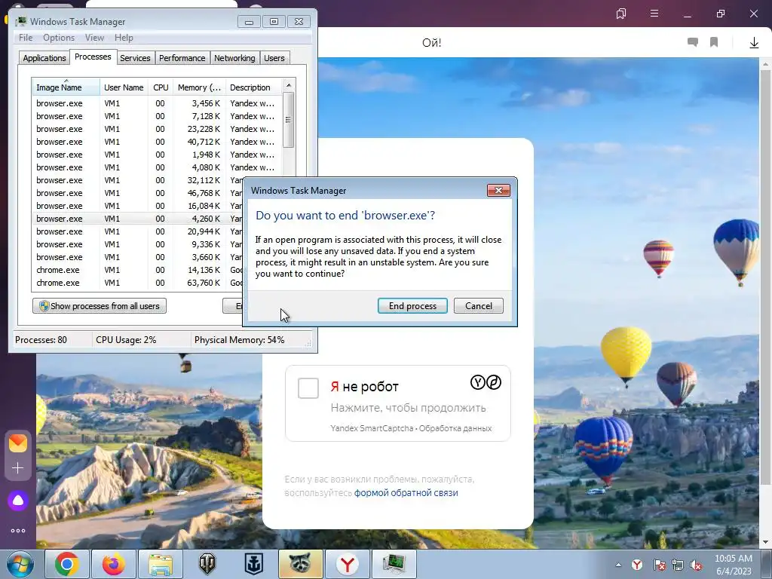Add a new sidebar item with plus

[x=18, y=467]
